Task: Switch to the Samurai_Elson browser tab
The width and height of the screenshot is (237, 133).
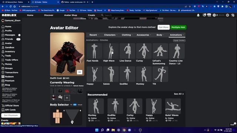Action: (15, 2)
